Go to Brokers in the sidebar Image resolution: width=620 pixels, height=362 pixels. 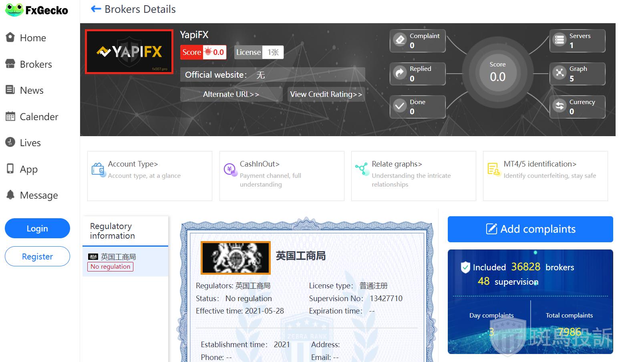coord(36,64)
